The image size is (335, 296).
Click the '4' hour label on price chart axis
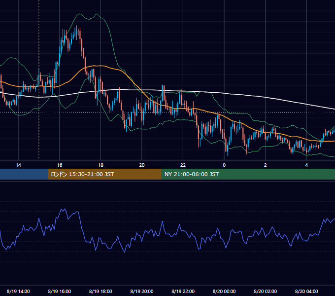(306, 165)
